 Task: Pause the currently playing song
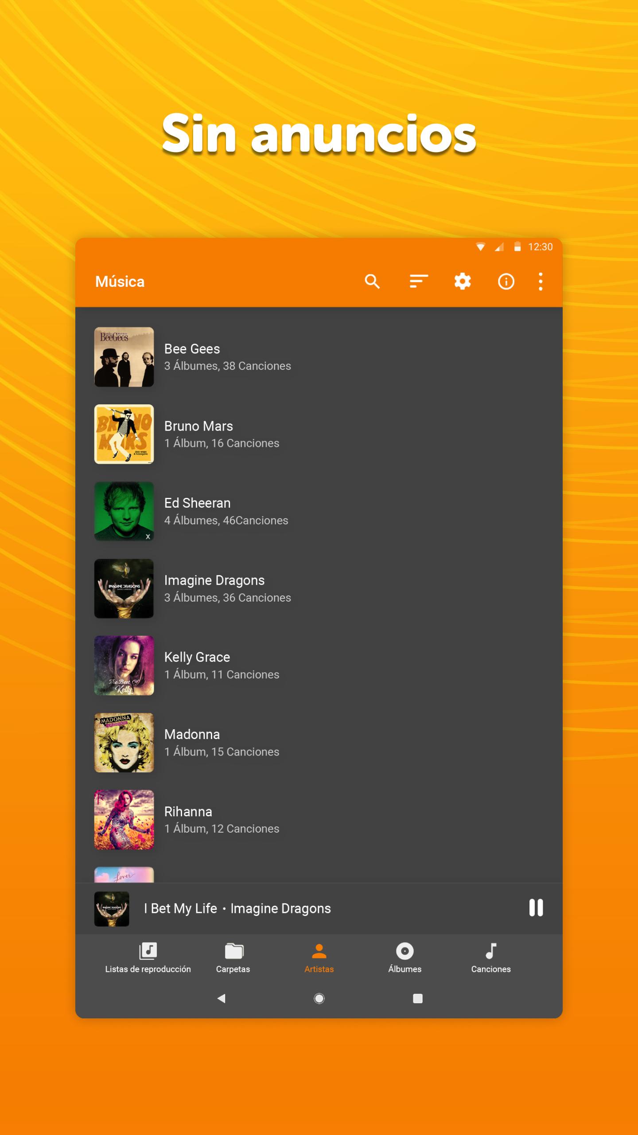click(536, 908)
